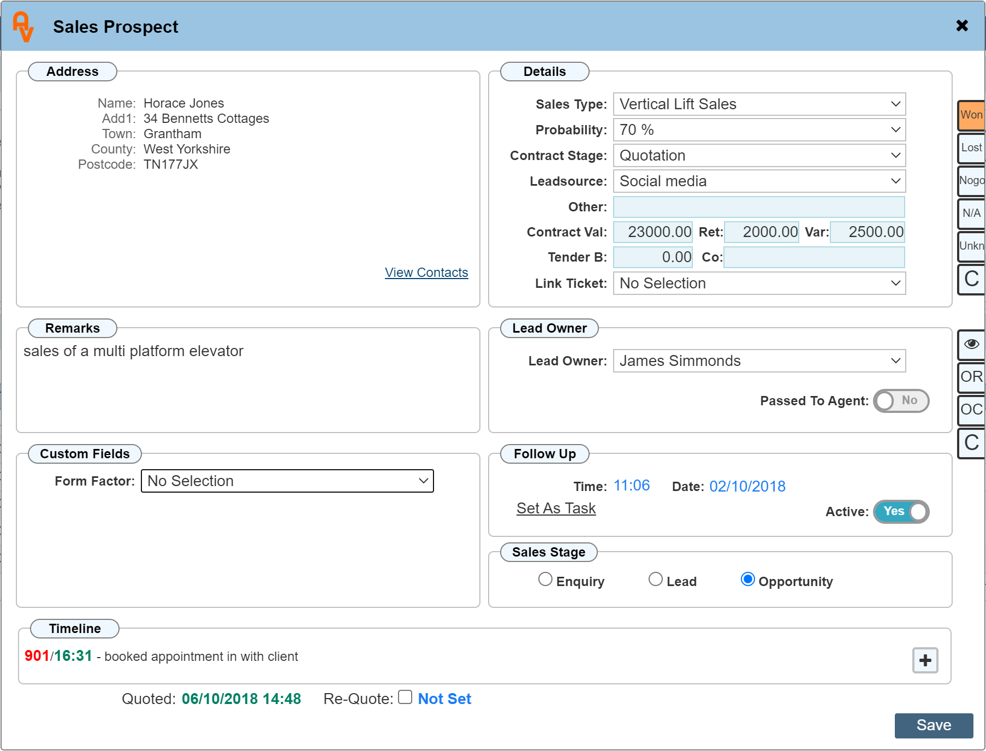Save the sales prospect
The height and width of the screenshot is (751, 986).
[x=934, y=725]
